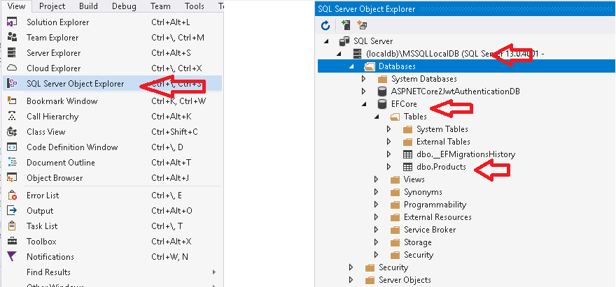
Task: Select Security folder under EFCore database
Action: click(419, 254)
